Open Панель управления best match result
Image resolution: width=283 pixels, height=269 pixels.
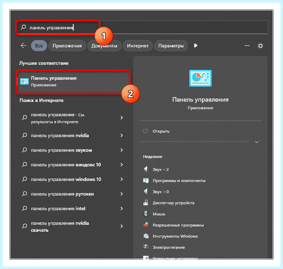(x=73, y=82)
